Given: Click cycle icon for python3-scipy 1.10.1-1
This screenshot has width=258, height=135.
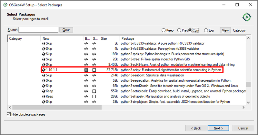Looking at the screenshot, I should tap(44, 70).
